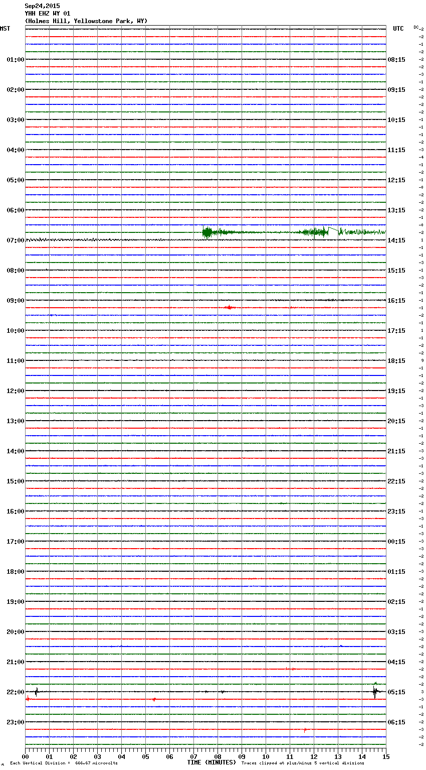Click the 12:15 UTC time label
The width and height of the screenshot is (426, 770).
tap(396, 180)
